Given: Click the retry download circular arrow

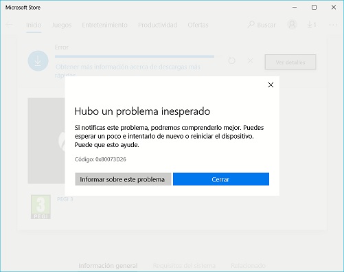Looking at the screenshot, I should point(232,60).
